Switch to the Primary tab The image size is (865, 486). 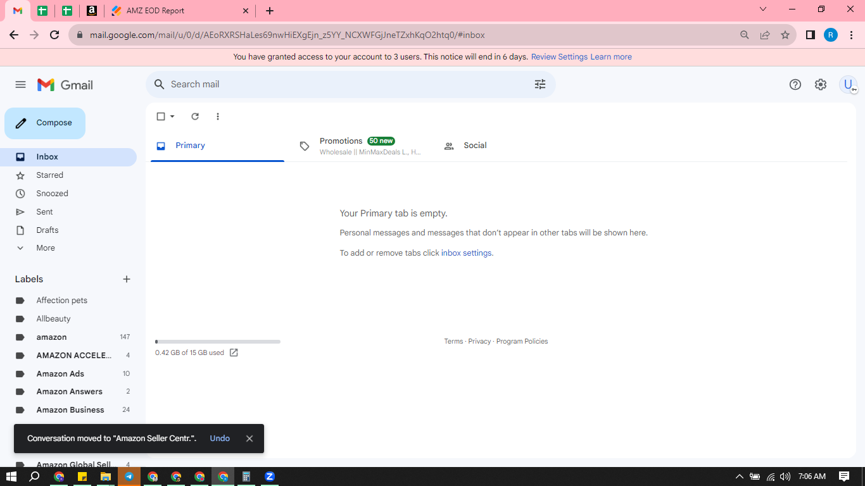pos(217,146)
